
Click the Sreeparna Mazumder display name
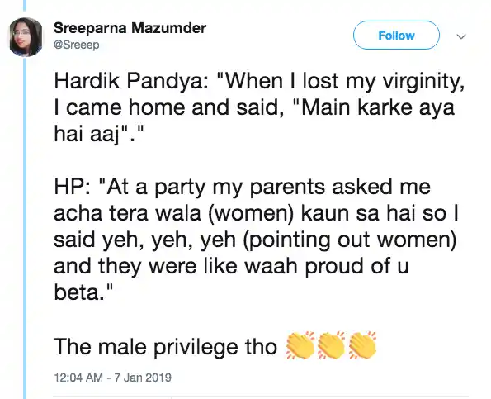(x=130, y=28)
